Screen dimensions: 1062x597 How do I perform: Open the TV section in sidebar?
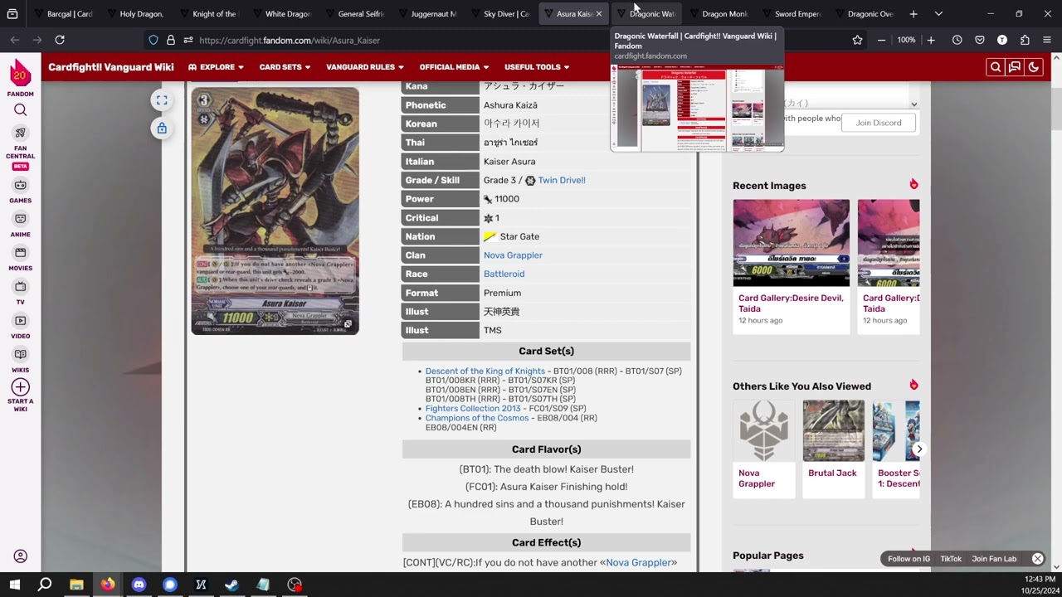pos(20,293)
